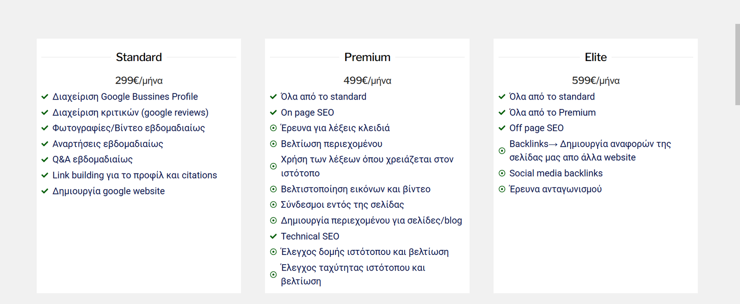
Task: Click the page's vertical scrollbar thumb
Action: [x=738, y=65]
